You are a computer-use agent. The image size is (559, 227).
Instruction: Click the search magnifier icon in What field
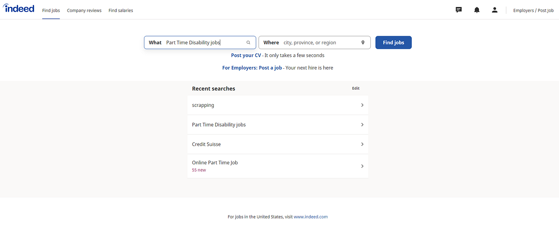(248, 43)
